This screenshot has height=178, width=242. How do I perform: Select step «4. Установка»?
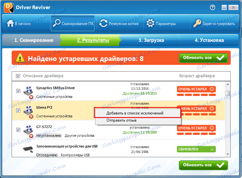tap(209, 40)
